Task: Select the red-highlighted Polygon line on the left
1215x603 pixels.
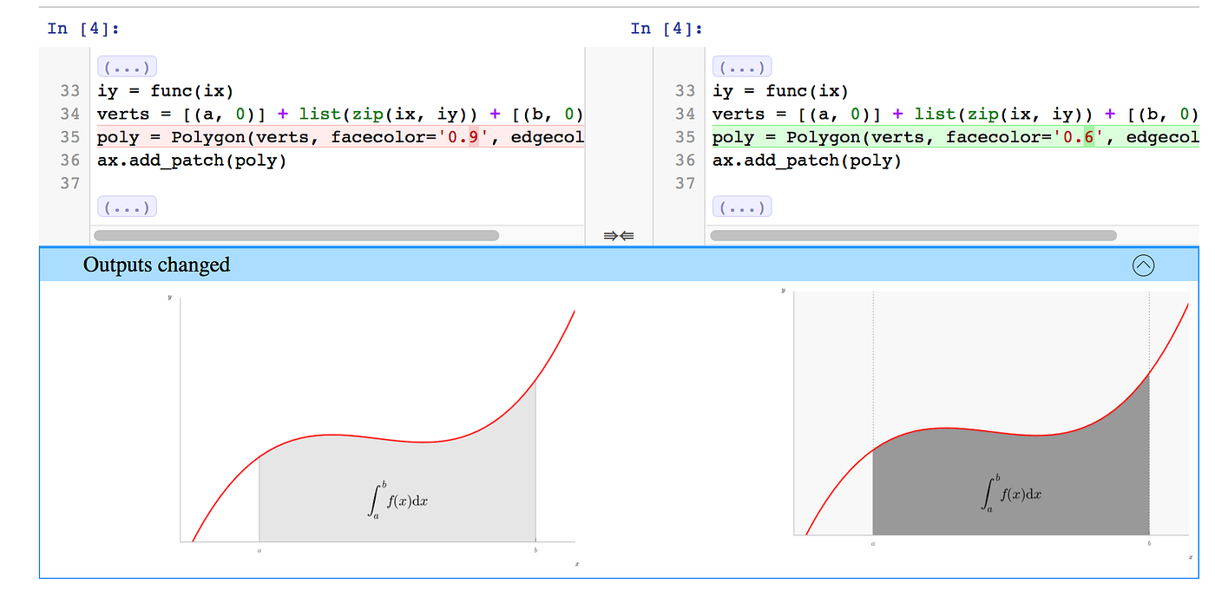Action: 338,136
